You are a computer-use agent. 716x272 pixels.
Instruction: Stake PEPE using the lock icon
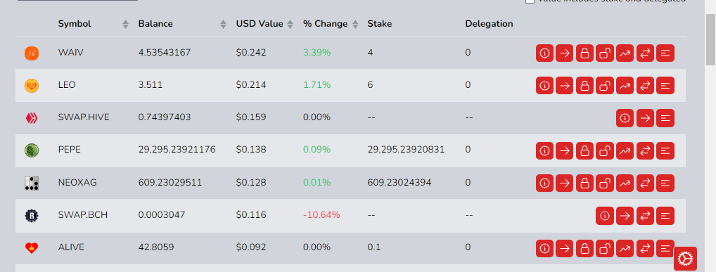click(584, 150)
